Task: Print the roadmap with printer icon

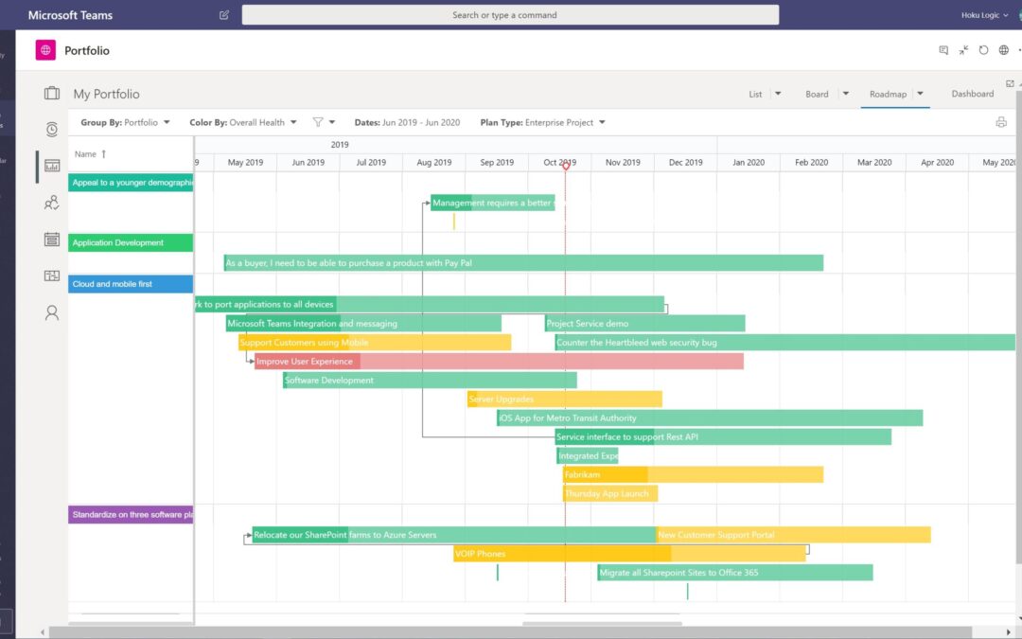Action: point(1001,122)
